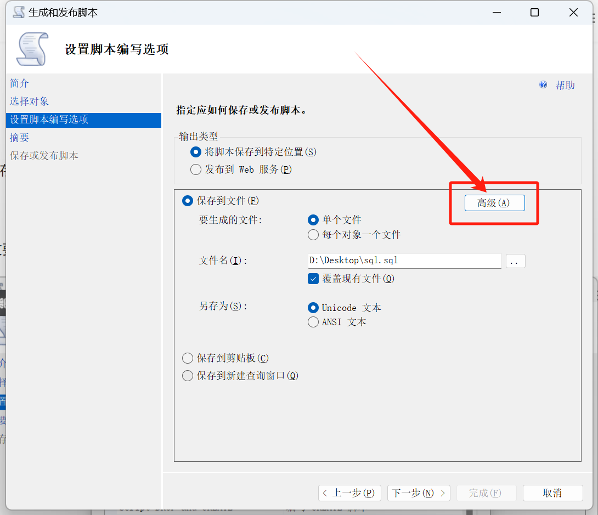Click the 文件名 path input field
This screenshot has height=515, width=598.
pos(404,261)
